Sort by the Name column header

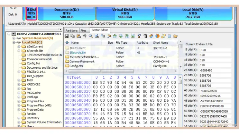[75, 43]
